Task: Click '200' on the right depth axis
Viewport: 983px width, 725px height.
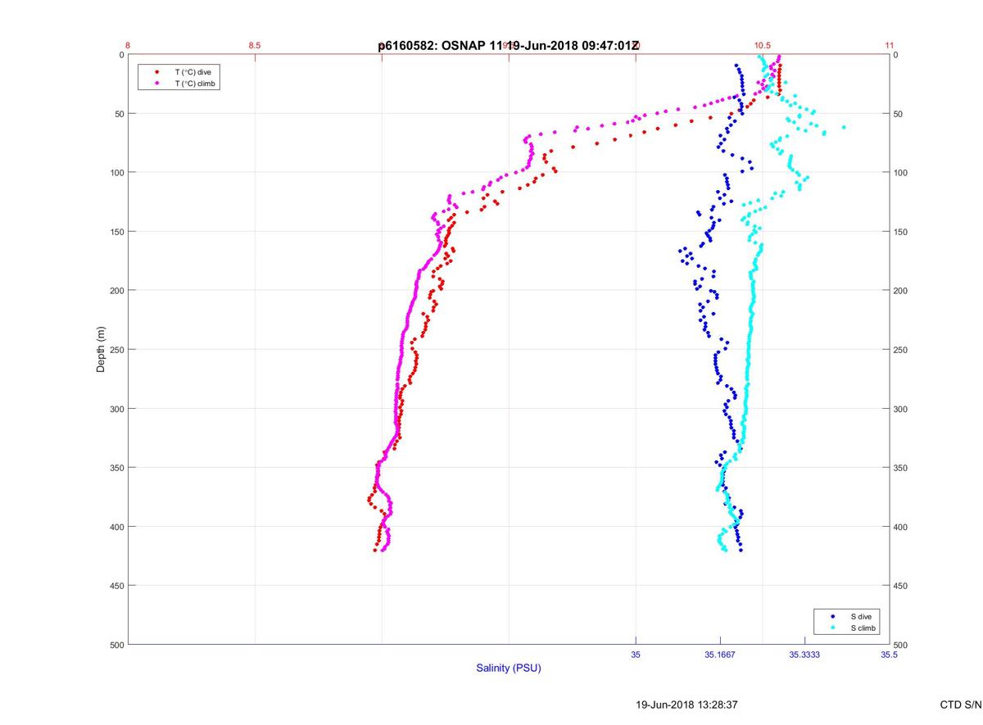Action: 901,291
